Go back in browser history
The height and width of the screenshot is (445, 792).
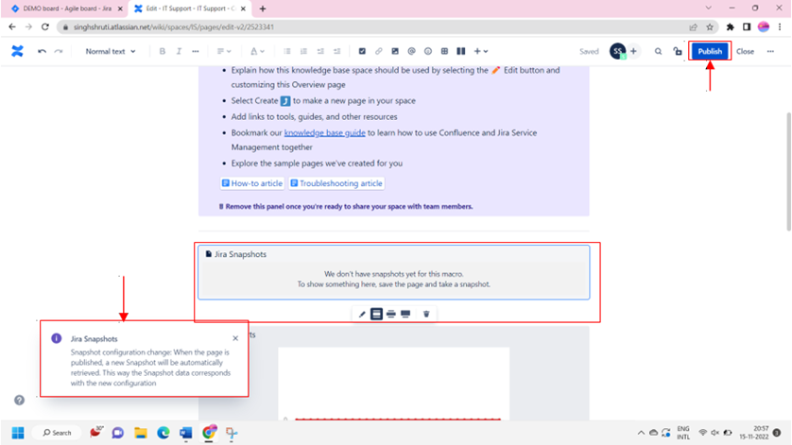(12, 26)
